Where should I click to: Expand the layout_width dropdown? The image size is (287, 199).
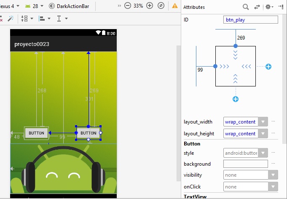pyautogui.click(x=263, y=122)
